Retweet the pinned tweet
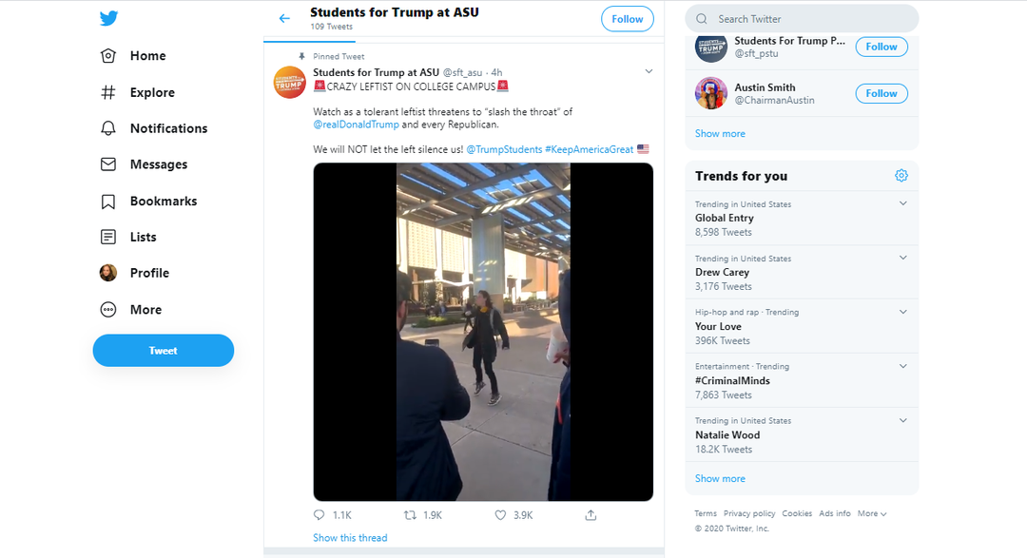The height and width of the screenshot is (558, 1027). tap(410, 515)
